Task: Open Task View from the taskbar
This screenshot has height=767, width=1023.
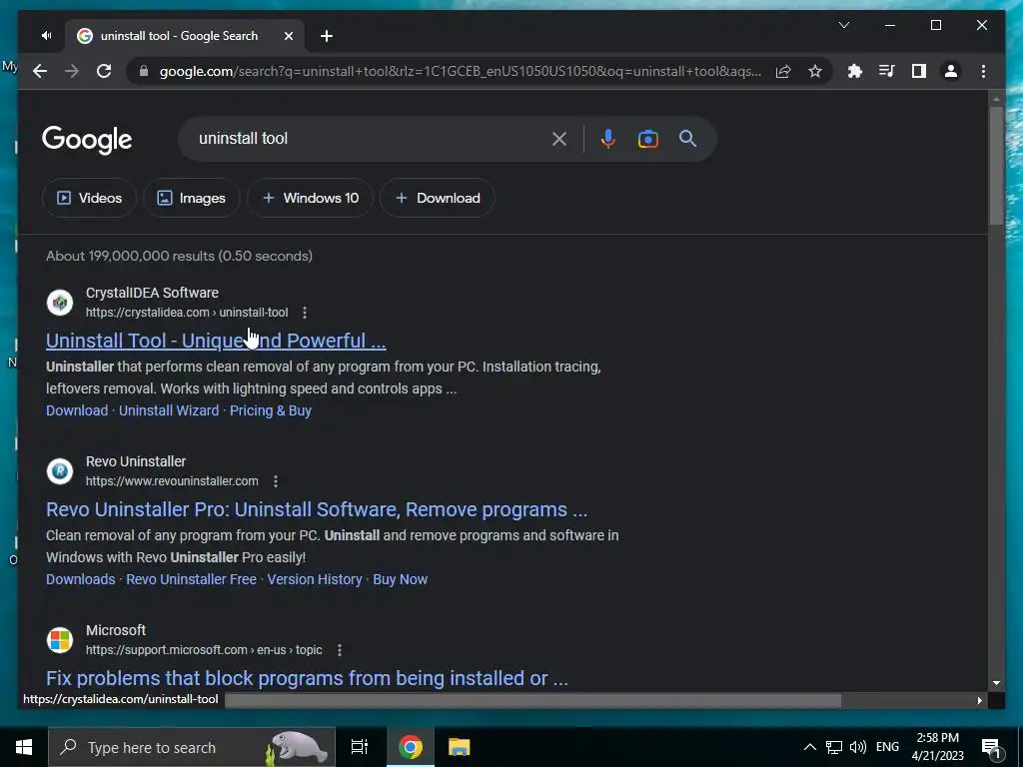Action: click(360, 747)
